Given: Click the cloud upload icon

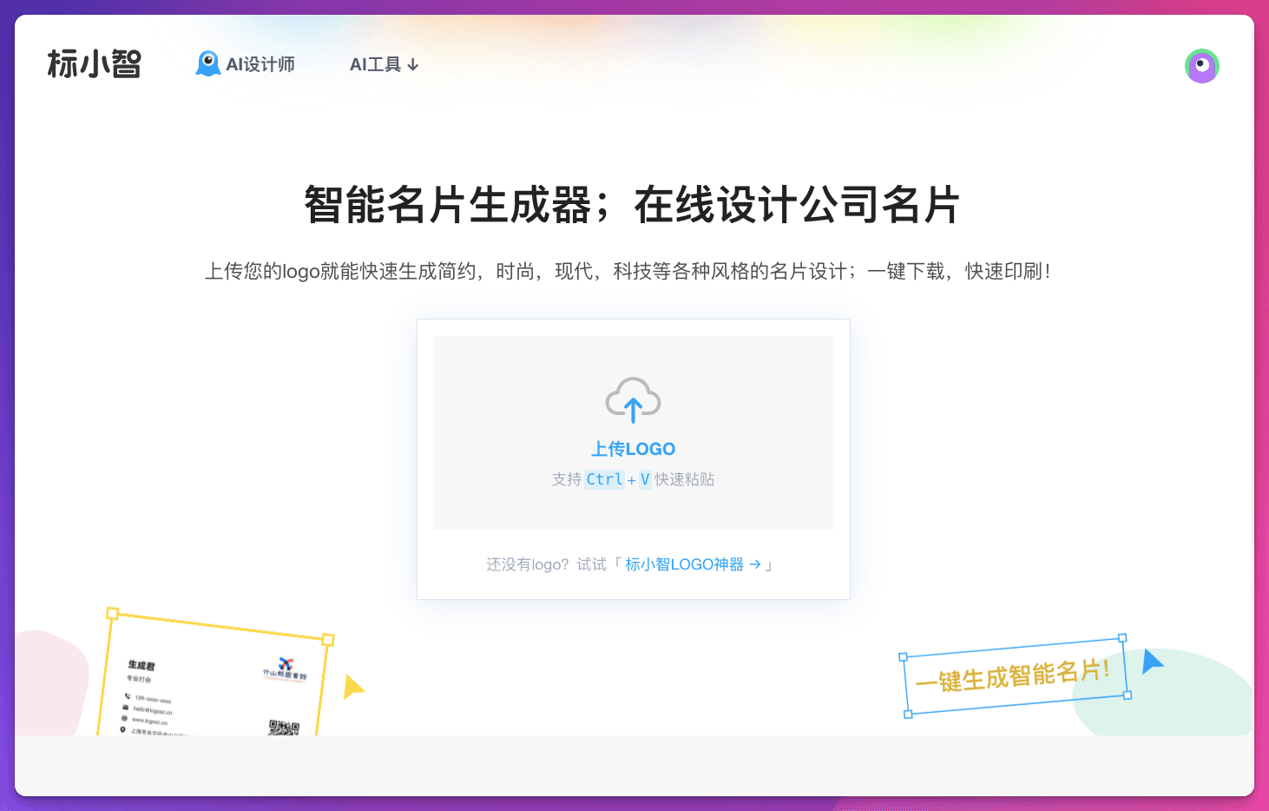Looking at the screenshot, I should [x=633, y=400].
